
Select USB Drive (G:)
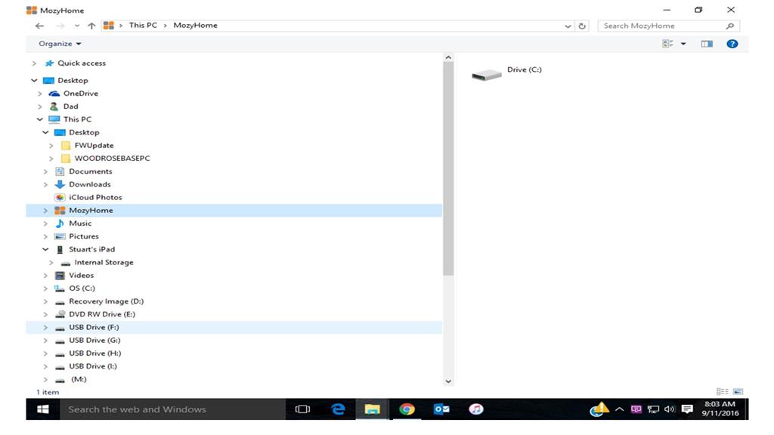coord(94,341)
